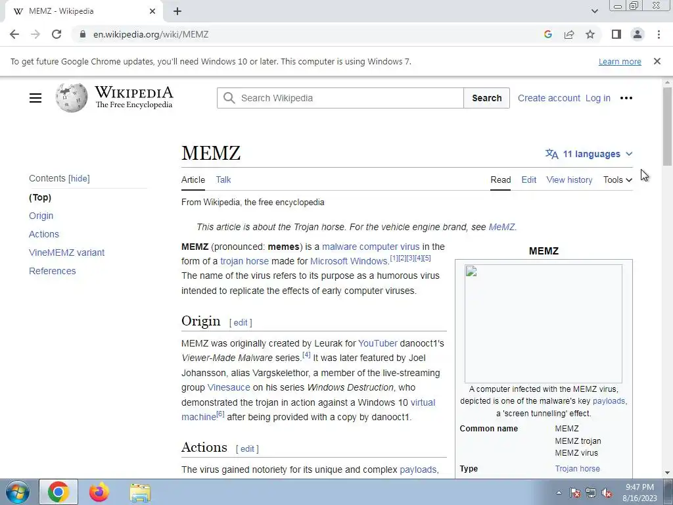673x505 pixels.
Task: Open the personal tools ellipsis menu
Action: 626,98
